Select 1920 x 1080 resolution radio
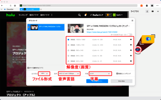This screenshot has height=100, width=161. pyautogui.click(x=68, y=40)
